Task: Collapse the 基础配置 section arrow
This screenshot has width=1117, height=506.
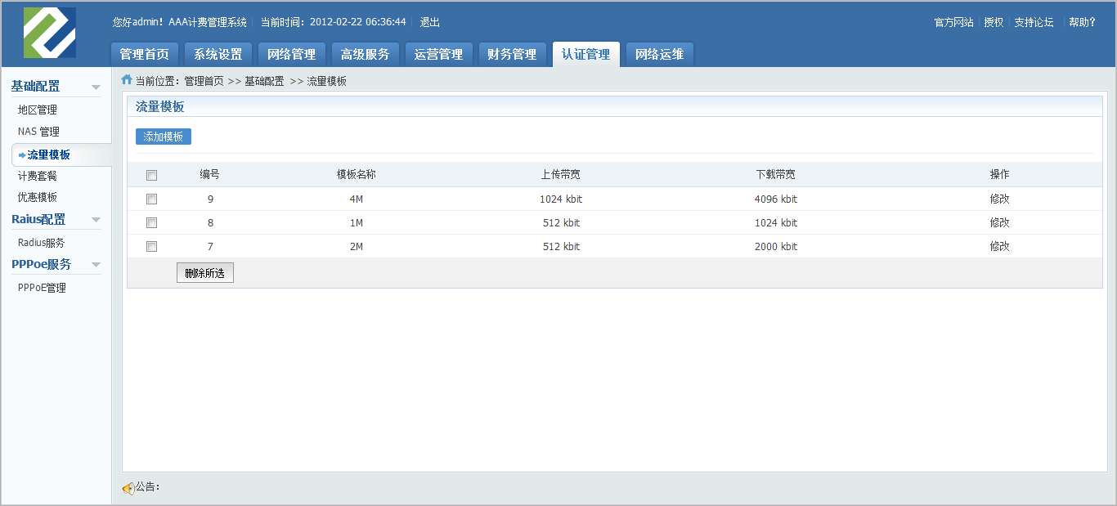Action: 96,87
